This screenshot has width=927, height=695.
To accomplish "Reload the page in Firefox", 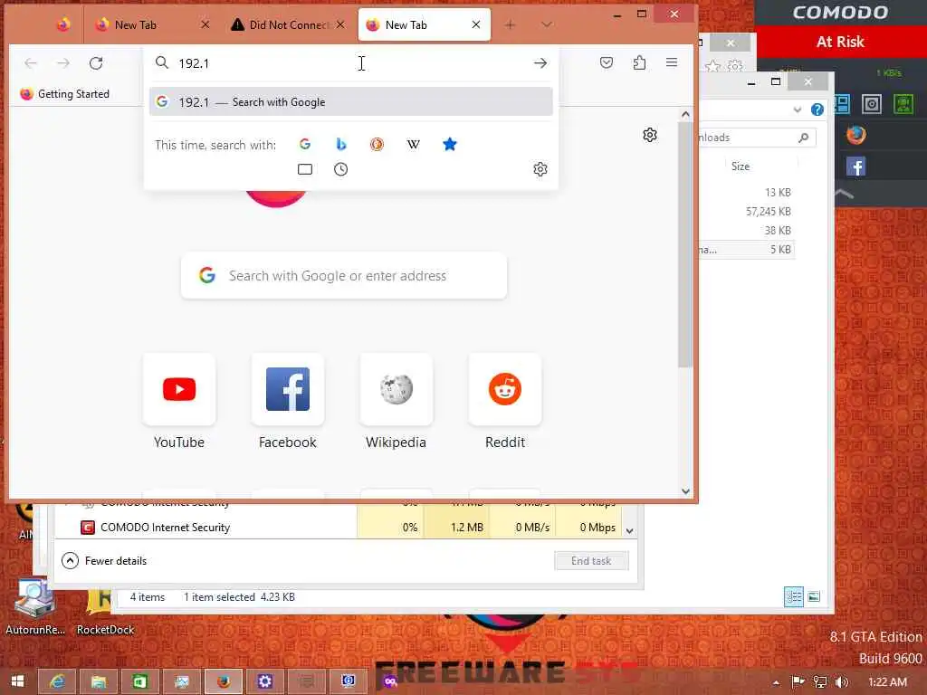I will click(x=96, y=62).
